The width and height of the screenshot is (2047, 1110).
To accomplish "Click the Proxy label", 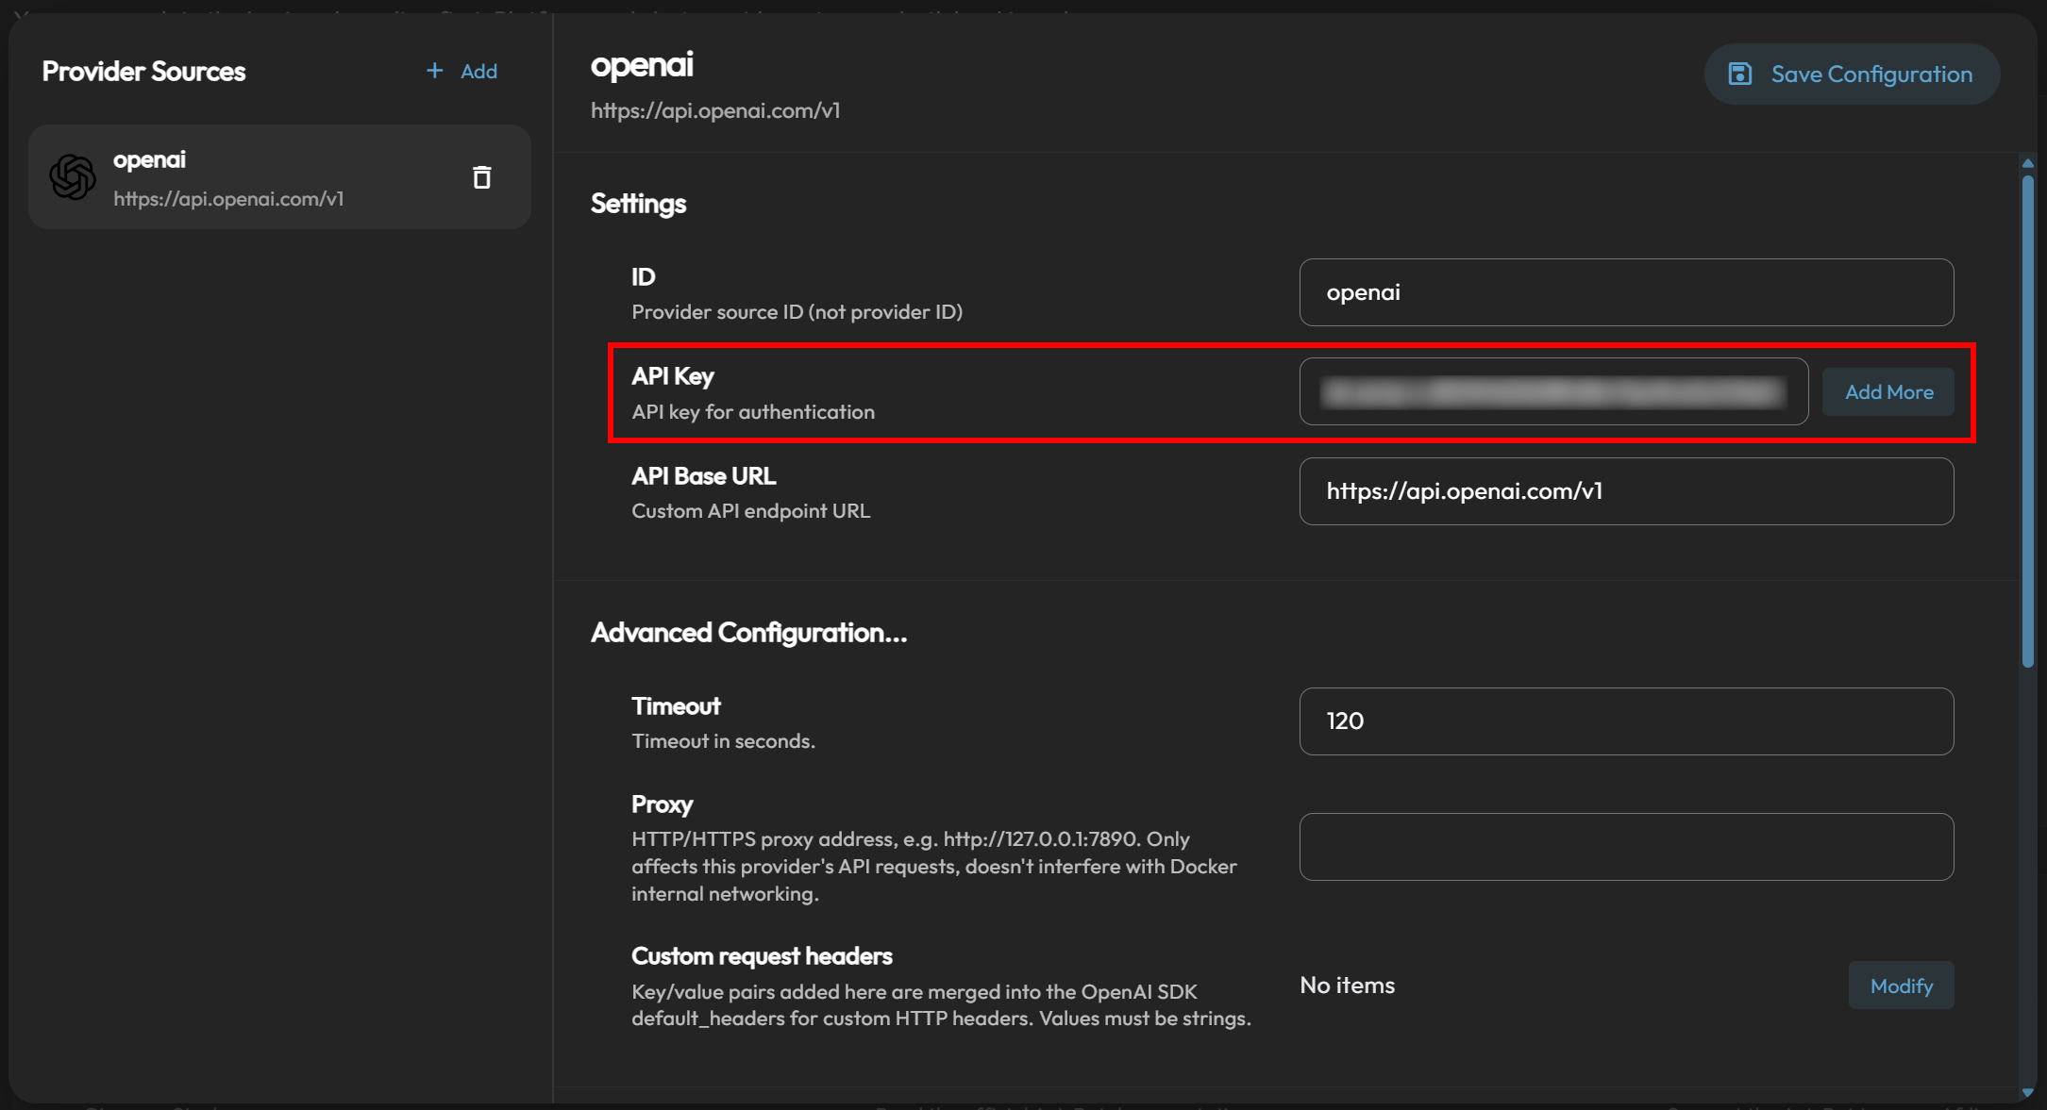I will click(x=662, y=804).
